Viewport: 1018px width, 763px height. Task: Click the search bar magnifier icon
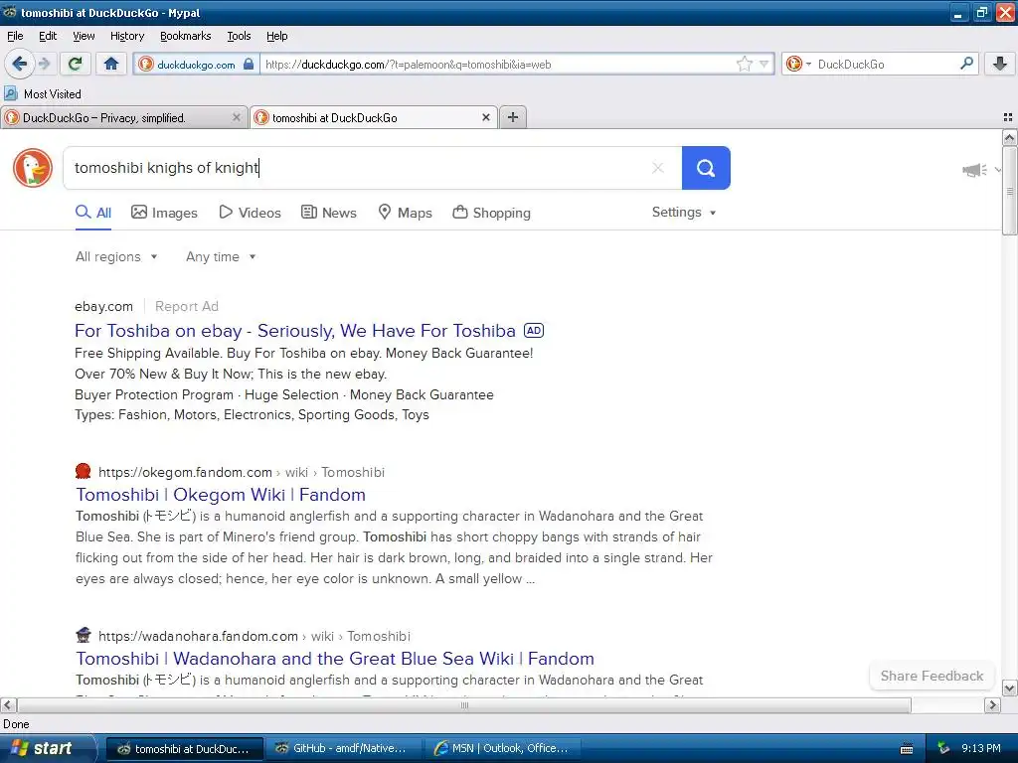pyautogui.click(x=966, y=64)
